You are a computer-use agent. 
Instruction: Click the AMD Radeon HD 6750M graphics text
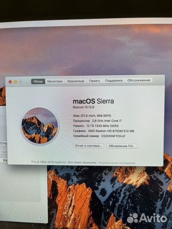point(111,131)
